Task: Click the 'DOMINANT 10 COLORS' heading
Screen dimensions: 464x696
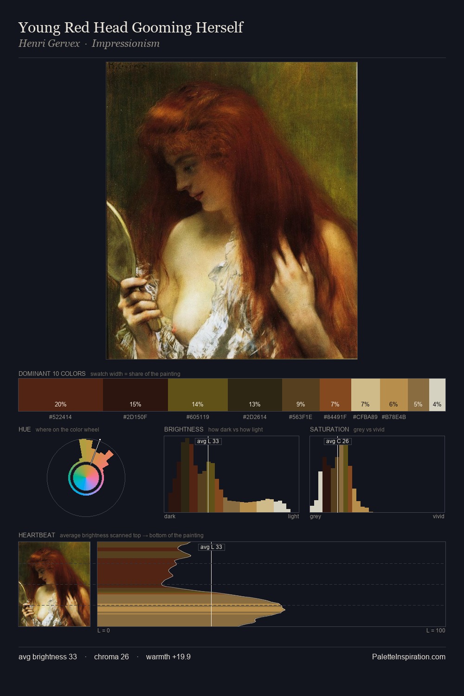Action: coord(52,374)
